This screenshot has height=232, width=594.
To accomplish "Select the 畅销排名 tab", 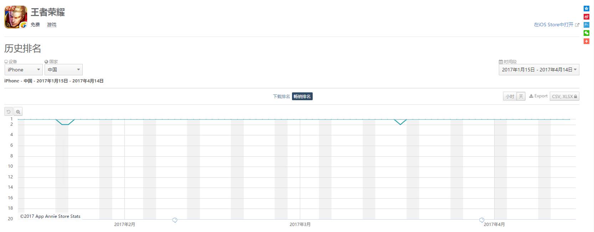I will (x=302, y=96).
